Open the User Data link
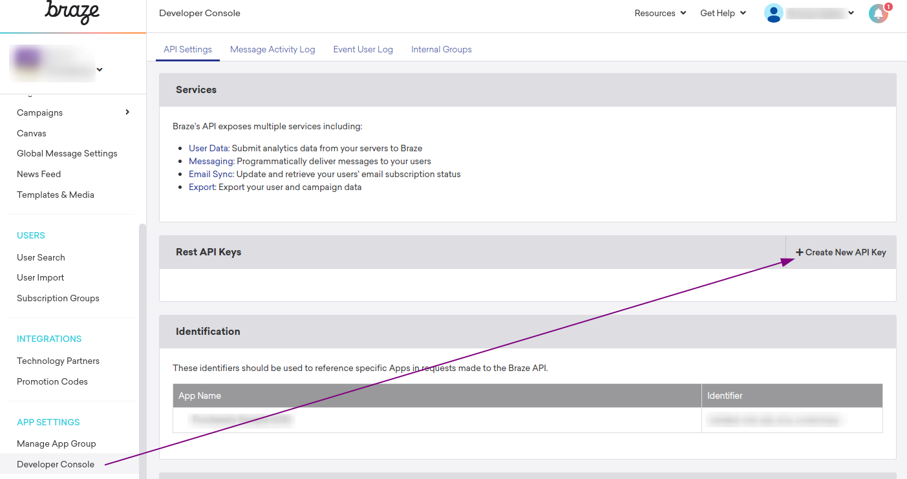907x479 pixels. click(x=208, y=148)
